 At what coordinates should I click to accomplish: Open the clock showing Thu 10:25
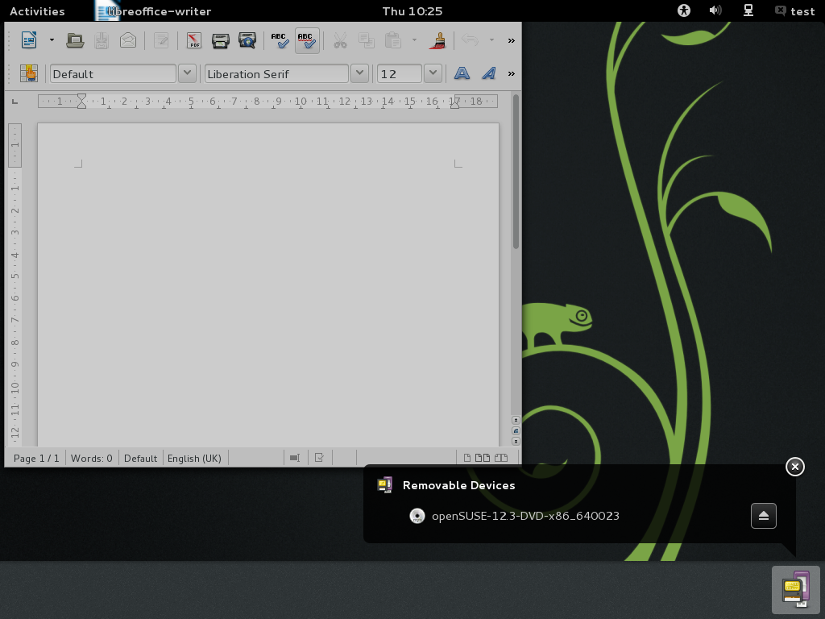click(412, 11)
